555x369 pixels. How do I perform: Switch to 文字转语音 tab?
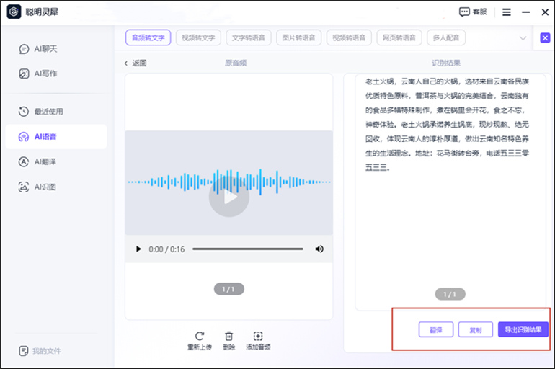249,37
